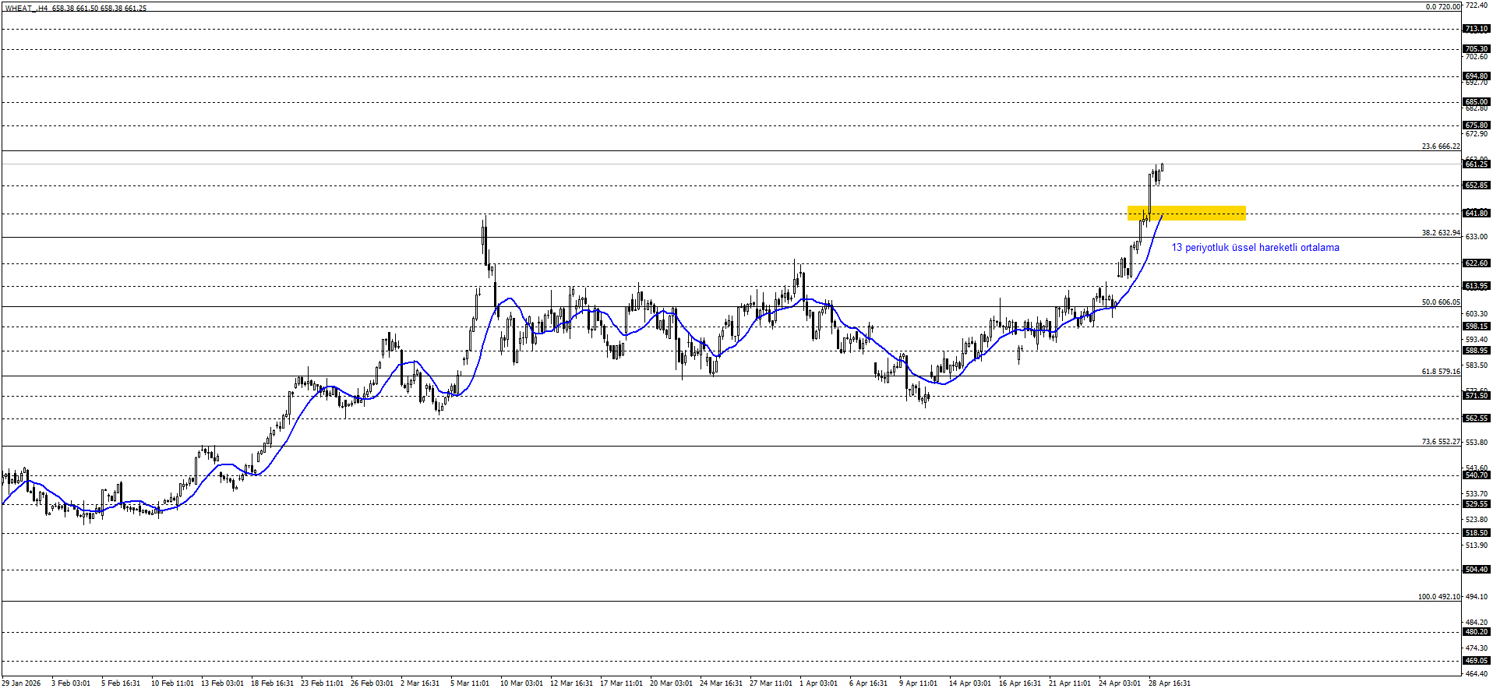Click the '73.6 552.27' Fibonacci level label
This screenshot has height=692, width=1493.
coord(1441,442)
